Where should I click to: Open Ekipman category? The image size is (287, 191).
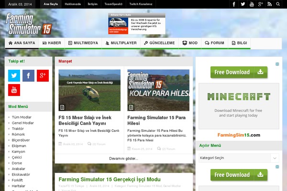click(19, 146)
